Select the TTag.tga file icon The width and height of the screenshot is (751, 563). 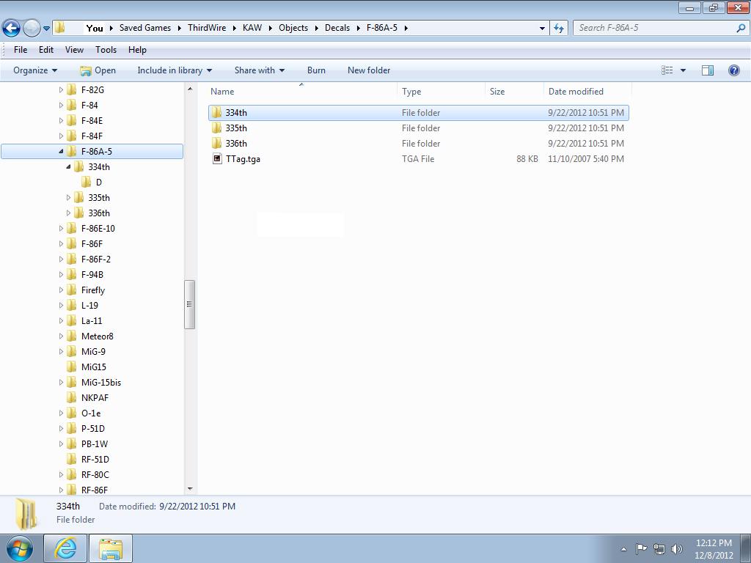[x=217, y=159]
